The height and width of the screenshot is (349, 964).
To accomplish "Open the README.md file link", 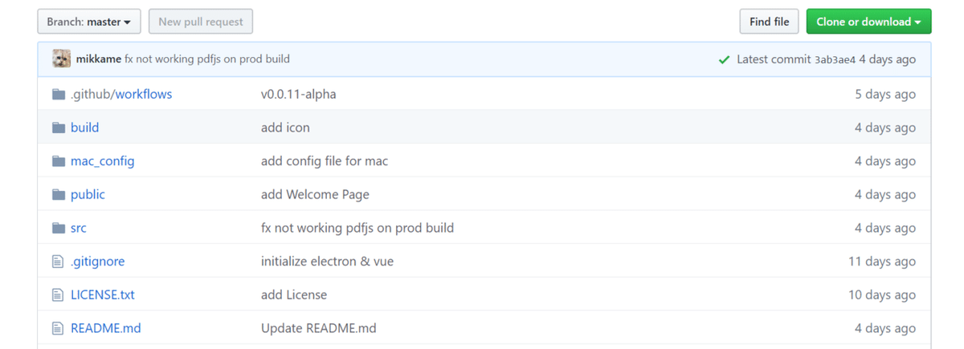I will click(105, 328).
